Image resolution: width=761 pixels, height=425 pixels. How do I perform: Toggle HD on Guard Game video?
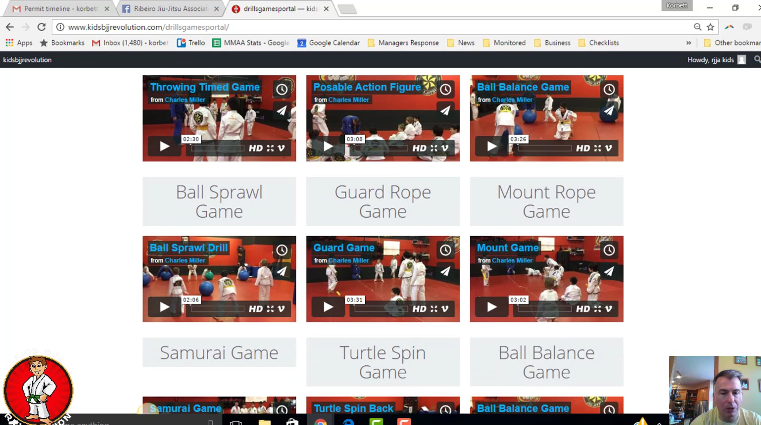[419, 309]
